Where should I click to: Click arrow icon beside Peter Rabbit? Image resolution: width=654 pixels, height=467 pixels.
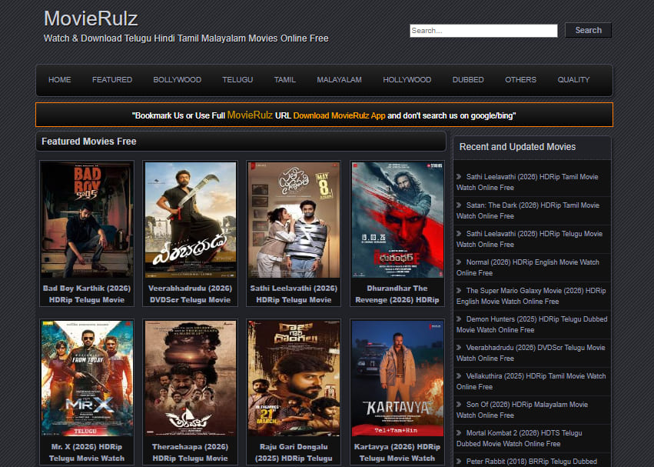click(459, 461)
